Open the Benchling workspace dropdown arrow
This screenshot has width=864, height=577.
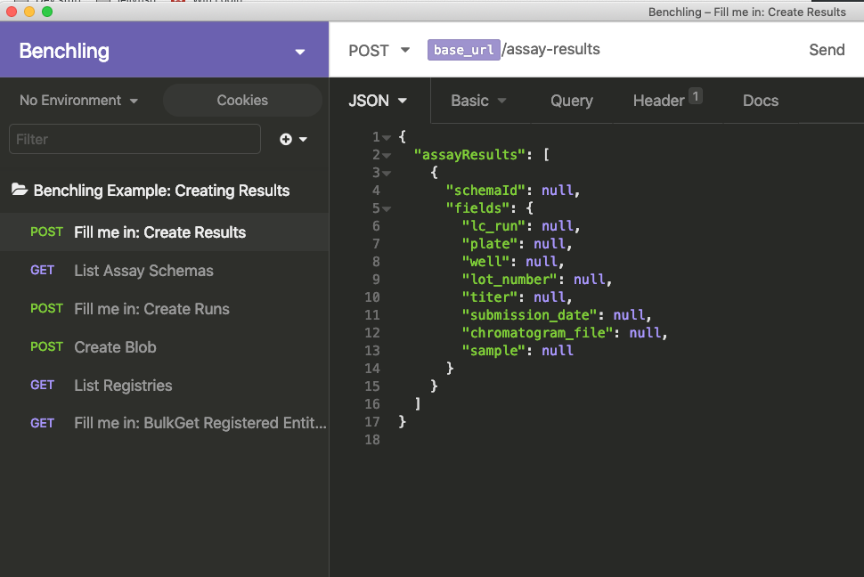[x=300, y=52]
